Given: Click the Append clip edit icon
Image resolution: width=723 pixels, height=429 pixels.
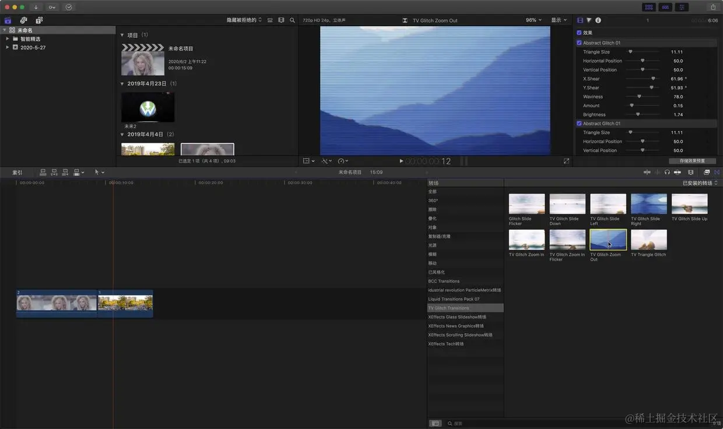Looking at the screenshot, I should coord(65,173).
